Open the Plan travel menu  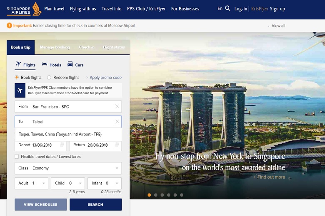pyautogui.click(x=54, y=9)
